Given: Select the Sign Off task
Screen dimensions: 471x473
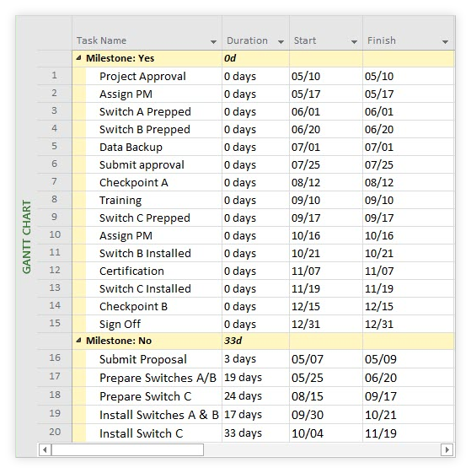Looking at the screenshot, I should pyautogui.click(x=120, y=325).
